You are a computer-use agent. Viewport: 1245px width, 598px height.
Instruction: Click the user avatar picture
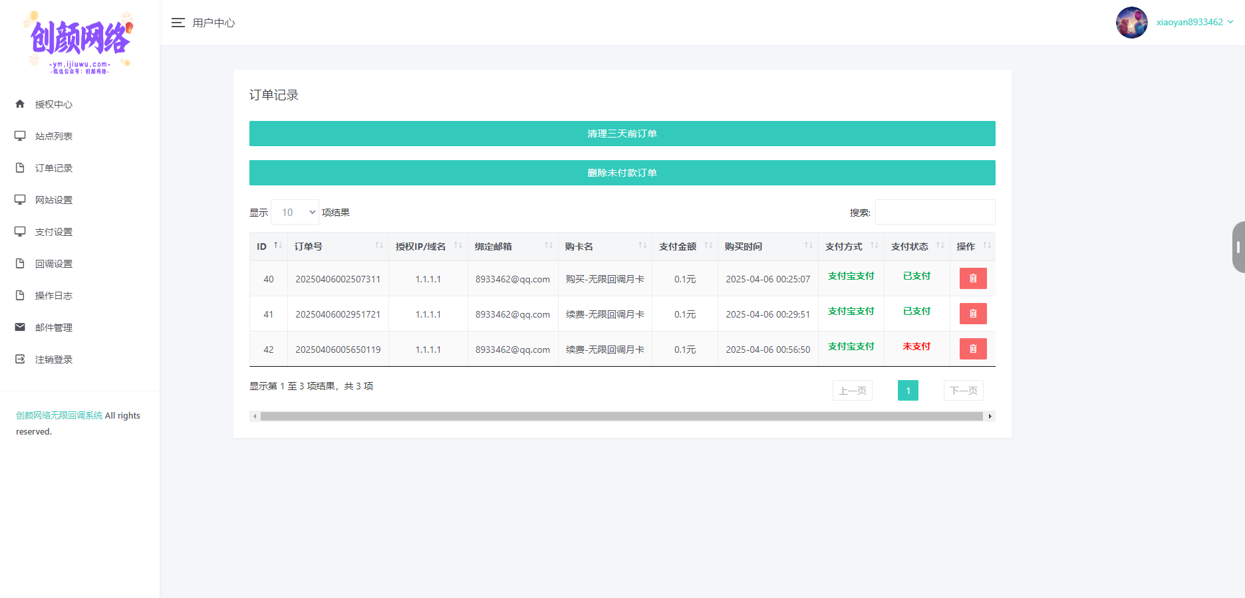1131,23
